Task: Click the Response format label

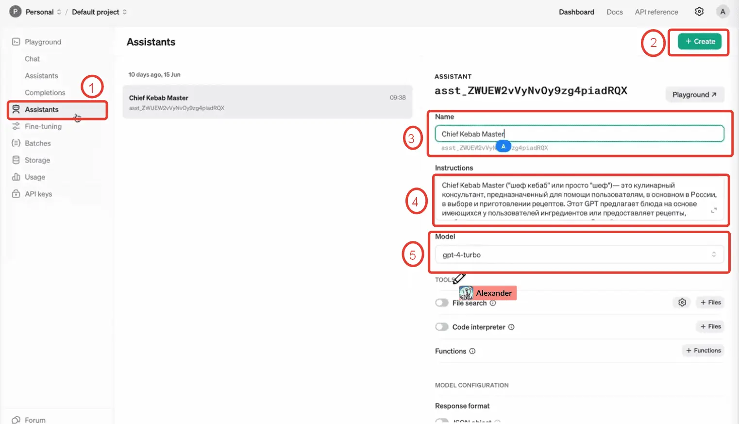Action: point(462,406)
